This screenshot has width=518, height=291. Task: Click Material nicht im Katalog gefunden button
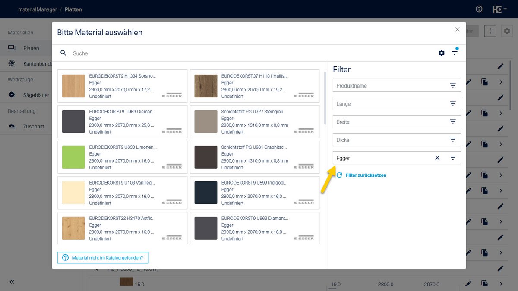103,257
